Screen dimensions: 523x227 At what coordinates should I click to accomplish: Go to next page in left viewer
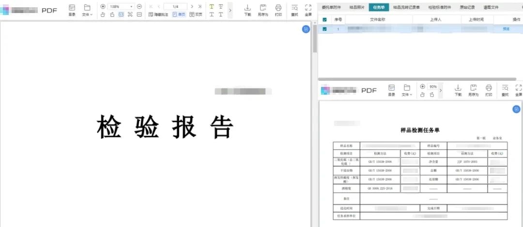pyautogui.click(x=192, y=6)
